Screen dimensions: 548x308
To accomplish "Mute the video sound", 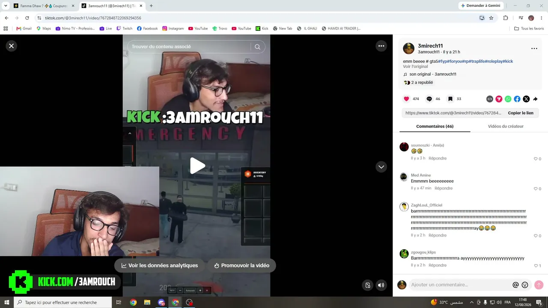I will click(x=381, y=285).
